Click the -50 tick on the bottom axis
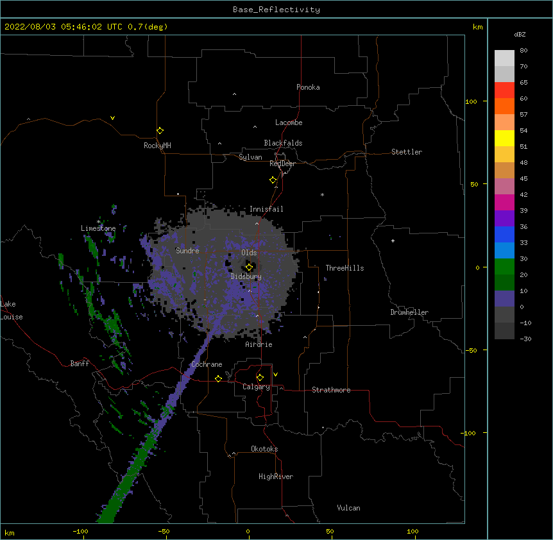The image size is (553, 540). point(164,532)
